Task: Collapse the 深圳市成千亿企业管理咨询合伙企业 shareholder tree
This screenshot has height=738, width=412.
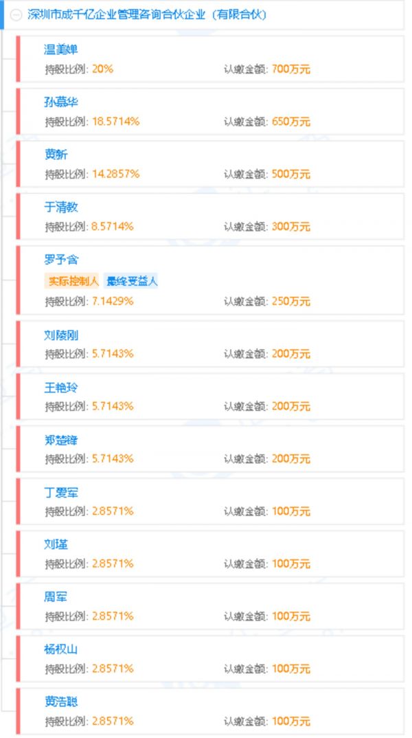Action: click(16, 15)
